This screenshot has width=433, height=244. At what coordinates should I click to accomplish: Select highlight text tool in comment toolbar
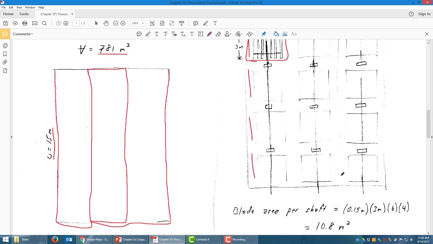tap(148, 34)
